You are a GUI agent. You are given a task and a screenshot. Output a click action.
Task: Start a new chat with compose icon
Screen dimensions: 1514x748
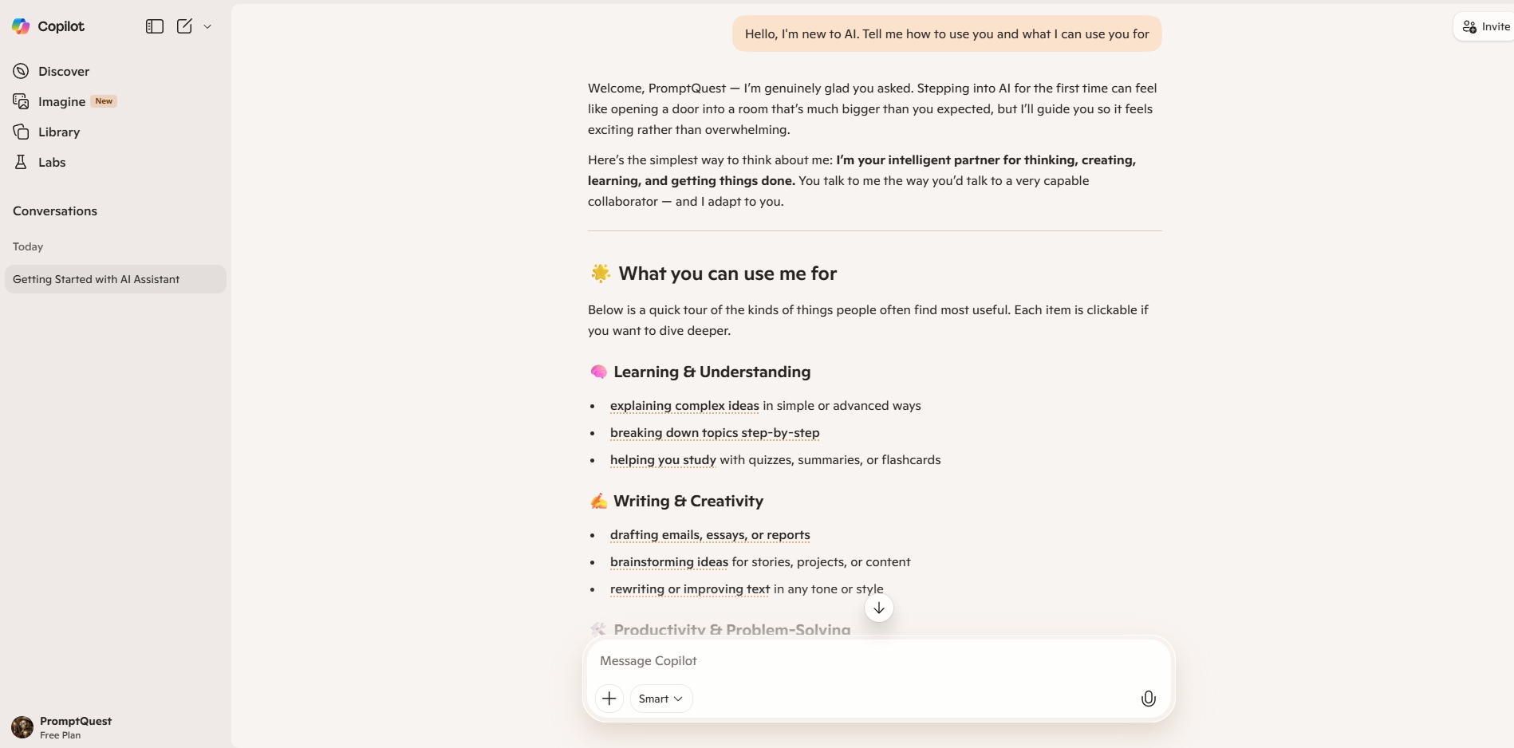tap(184, 26)
